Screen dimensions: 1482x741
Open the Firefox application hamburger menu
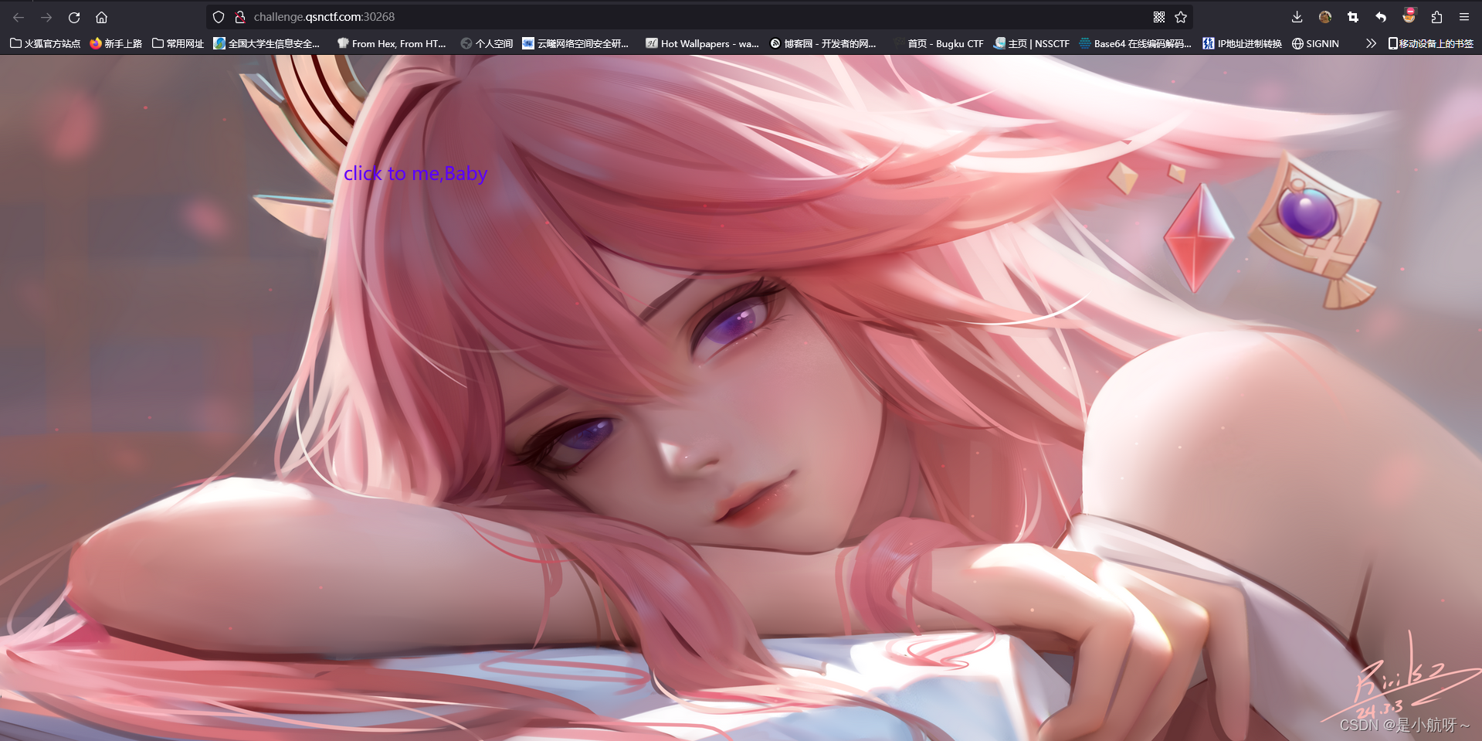pyautogui.click(x=1464, y=17)
